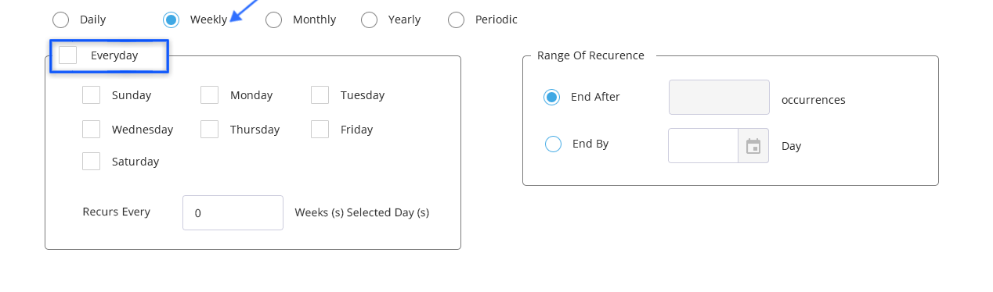Click the Weekly label text
Screen dimensions: 993x292
pyautogui.click(x=208, y=20)
